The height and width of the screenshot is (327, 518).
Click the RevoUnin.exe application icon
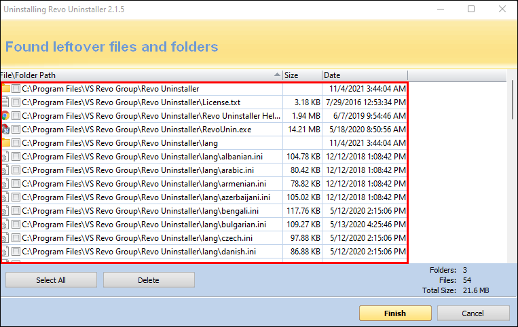coord(5,129)
